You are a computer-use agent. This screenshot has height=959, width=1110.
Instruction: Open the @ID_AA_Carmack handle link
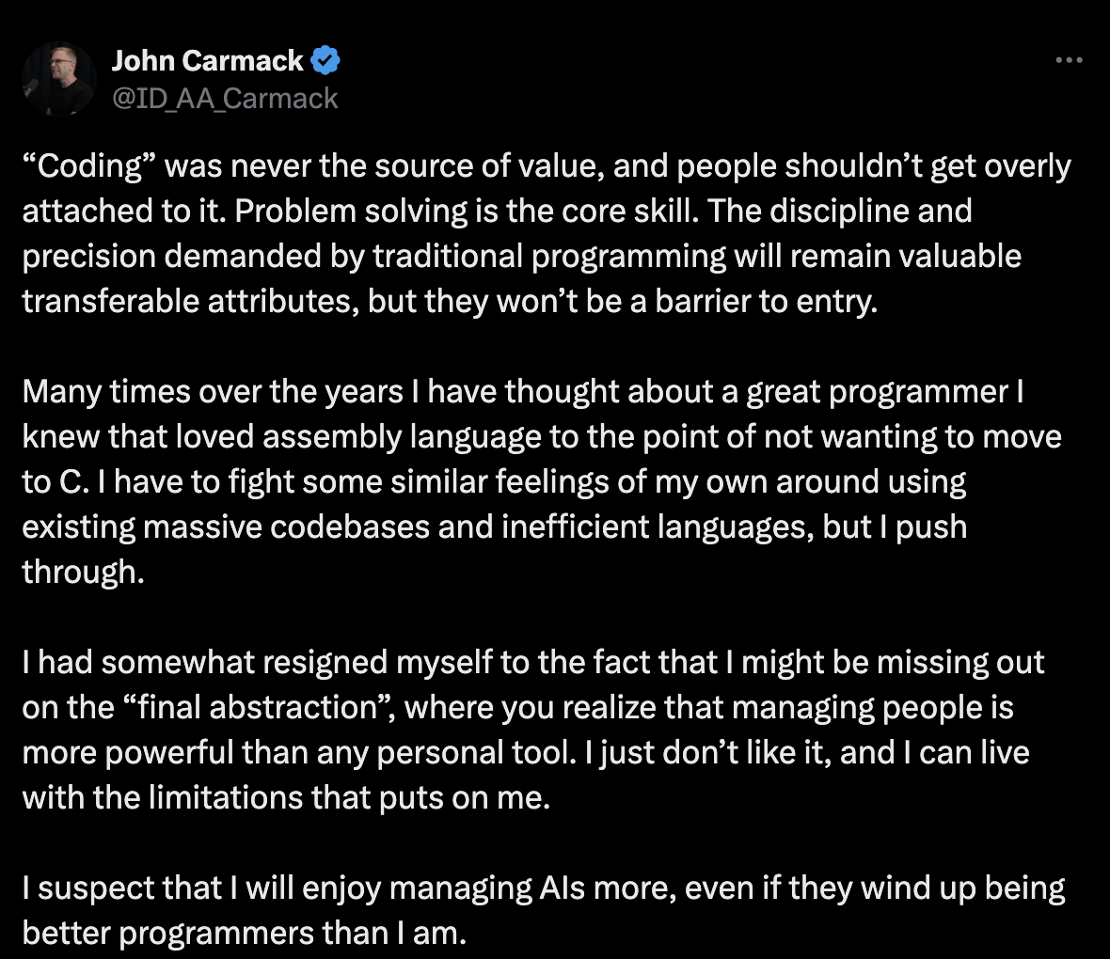[225, 98]
